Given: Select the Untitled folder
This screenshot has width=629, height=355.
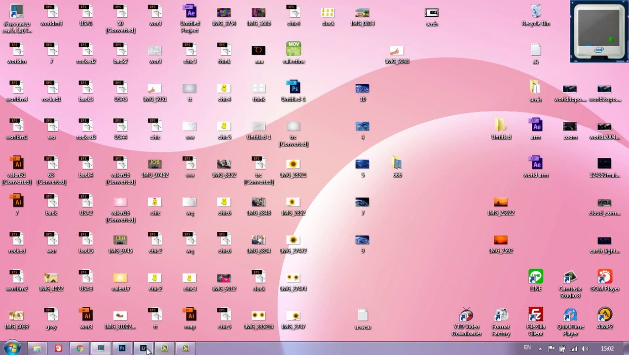Looking at the screenshot, I should (501, 129).
